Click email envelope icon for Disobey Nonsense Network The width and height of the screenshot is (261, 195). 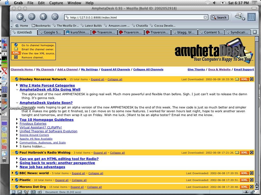tap(237, 79)
